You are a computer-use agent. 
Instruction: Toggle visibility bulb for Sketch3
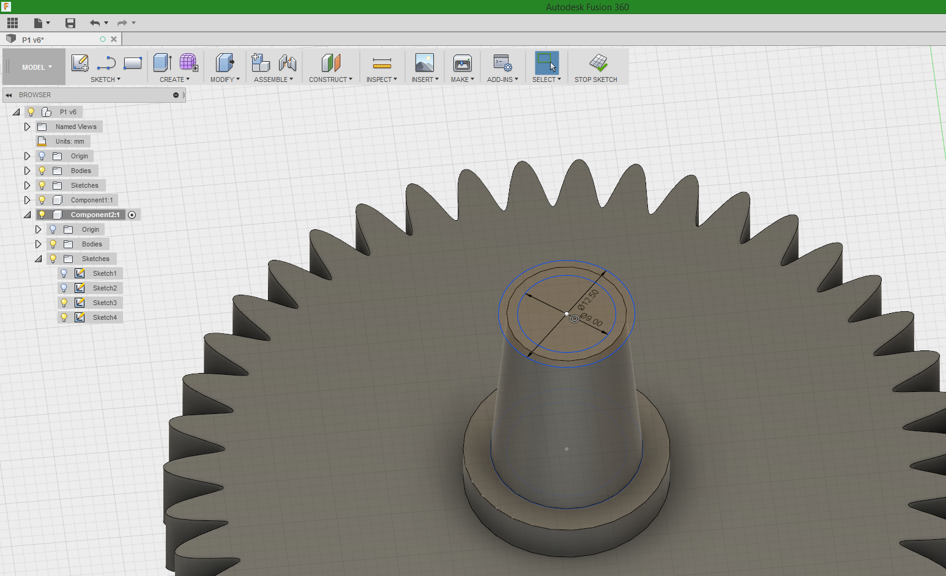point(64,303)
